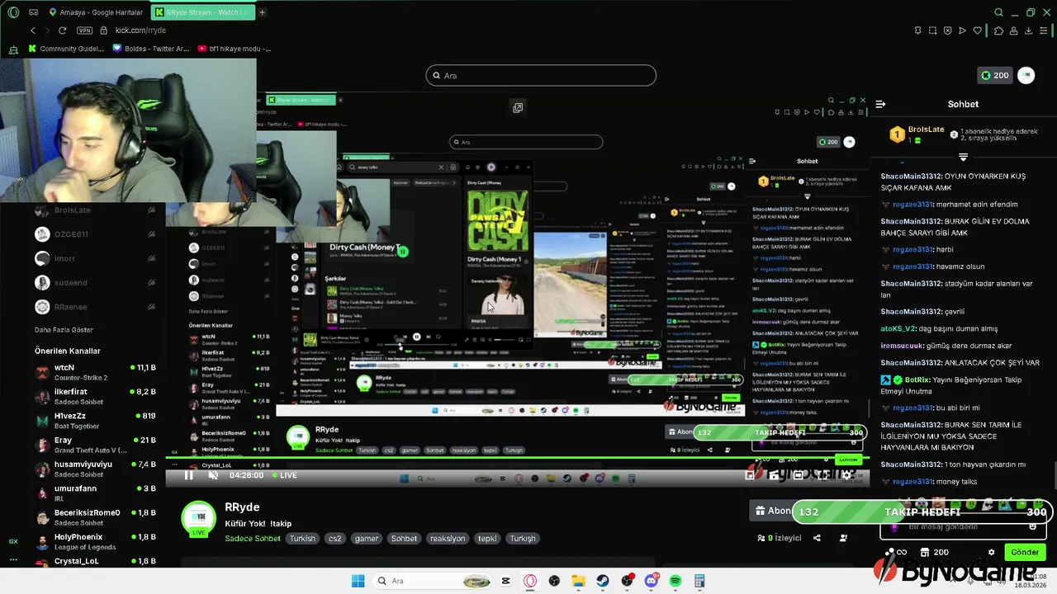The image size is (1057, 594).
Task: Open bf1 hikaye modu bookmark
Action: 235,49
